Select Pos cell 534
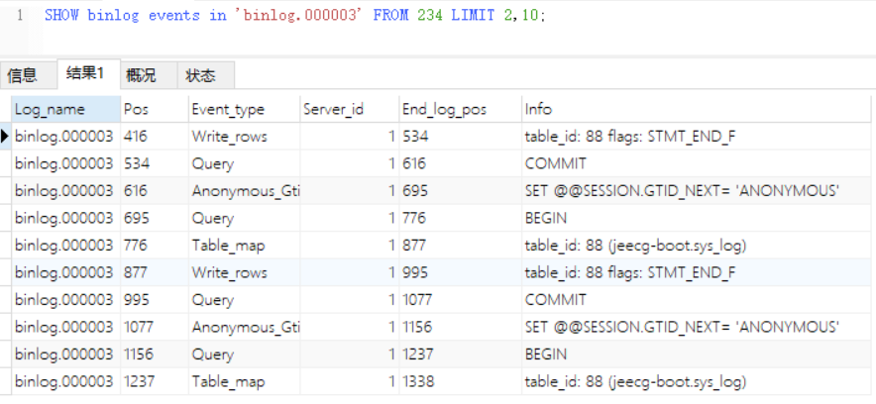Screen dimensions: 876x404 [155, 163]
